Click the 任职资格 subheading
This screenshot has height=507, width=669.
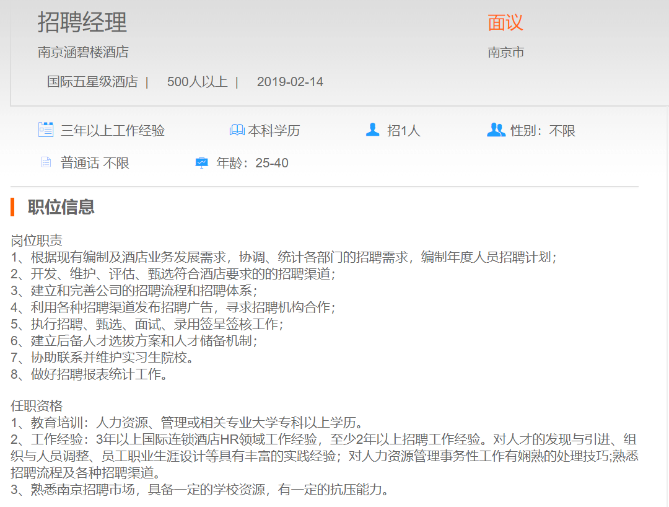pyautogui.click(x=37, y=406)
